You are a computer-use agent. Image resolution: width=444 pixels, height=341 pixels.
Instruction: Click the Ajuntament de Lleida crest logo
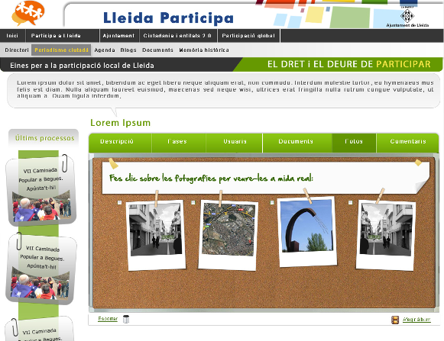(407, 16)
